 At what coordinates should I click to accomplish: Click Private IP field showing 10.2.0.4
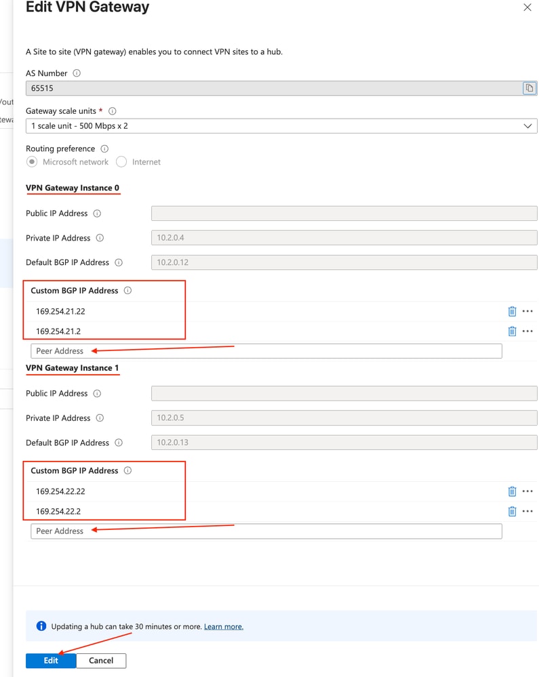click(x=344, y=238)
